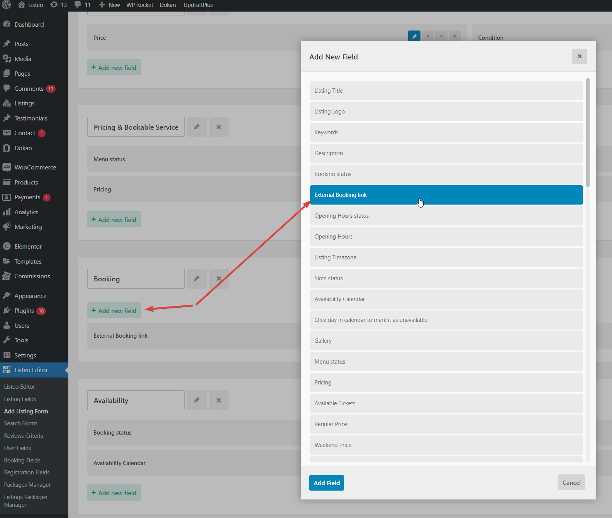Screen dimensions: 612x518
Task: Remove the Availability section with its X icon
Action: [219, 400]
